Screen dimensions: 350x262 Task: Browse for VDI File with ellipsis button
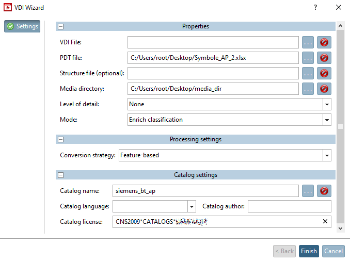pyautogui.click(x=308, y=42)
